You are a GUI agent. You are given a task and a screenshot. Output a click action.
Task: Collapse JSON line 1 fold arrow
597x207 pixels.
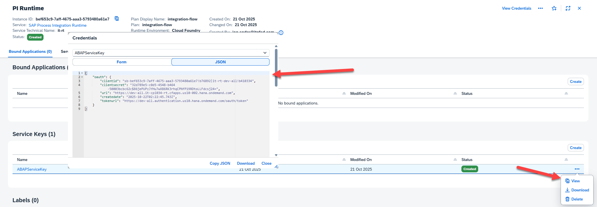click(x=82, y=73)
